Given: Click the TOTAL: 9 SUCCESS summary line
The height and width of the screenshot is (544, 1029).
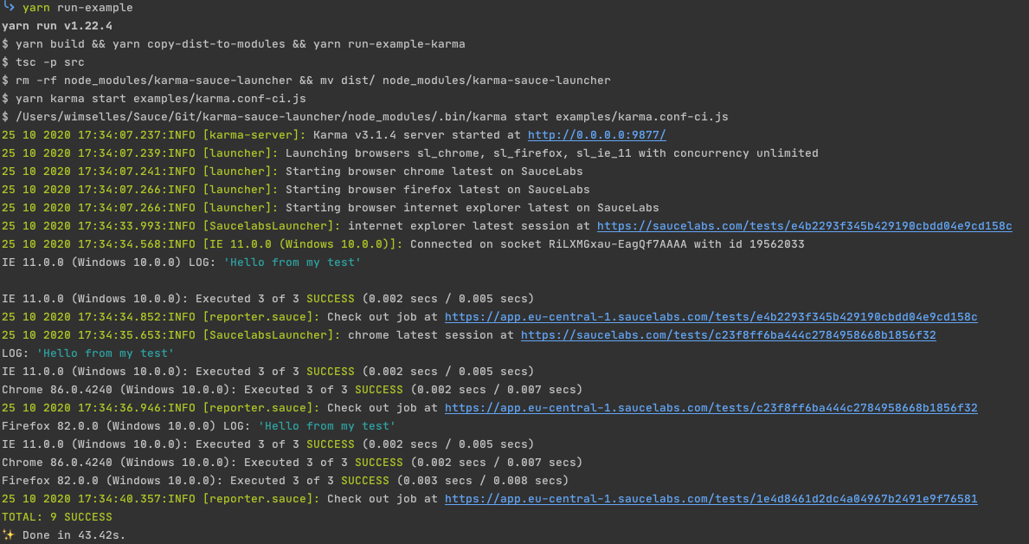Looking at the screenshot, I should click(x=57, y=517).
